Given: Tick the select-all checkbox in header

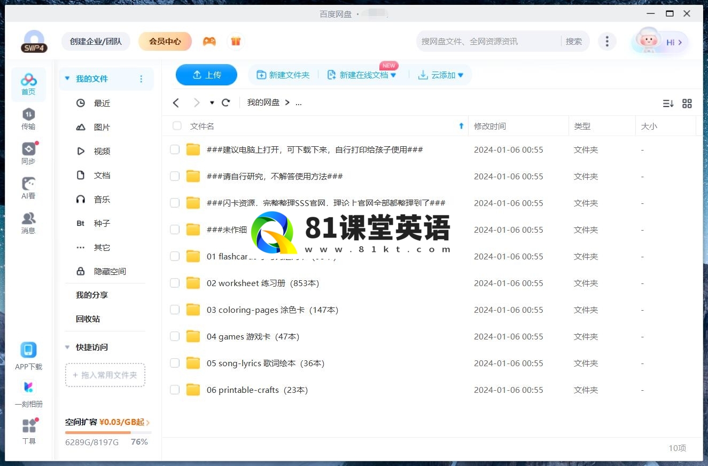Looking at the screenshot, I should (x=177, y=126).
